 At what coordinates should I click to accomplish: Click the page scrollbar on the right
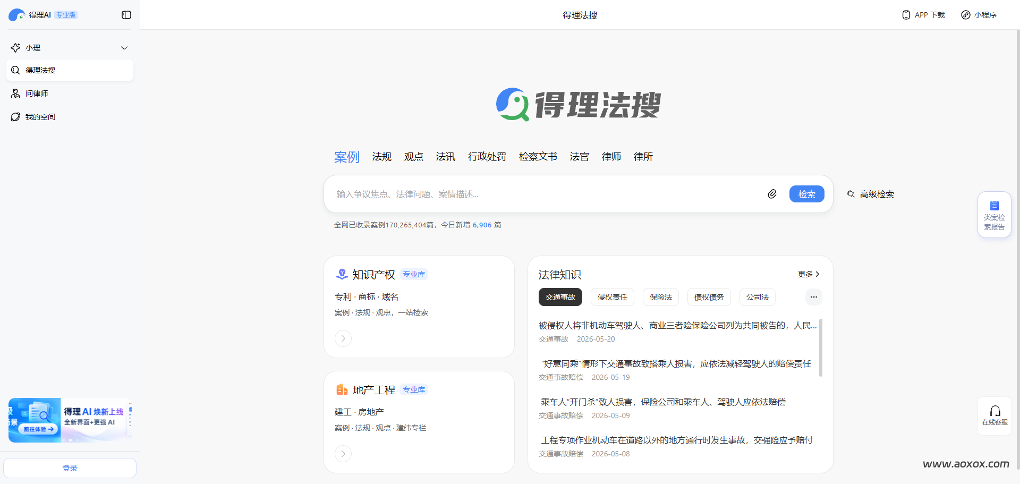click(x=1018, y=250)
